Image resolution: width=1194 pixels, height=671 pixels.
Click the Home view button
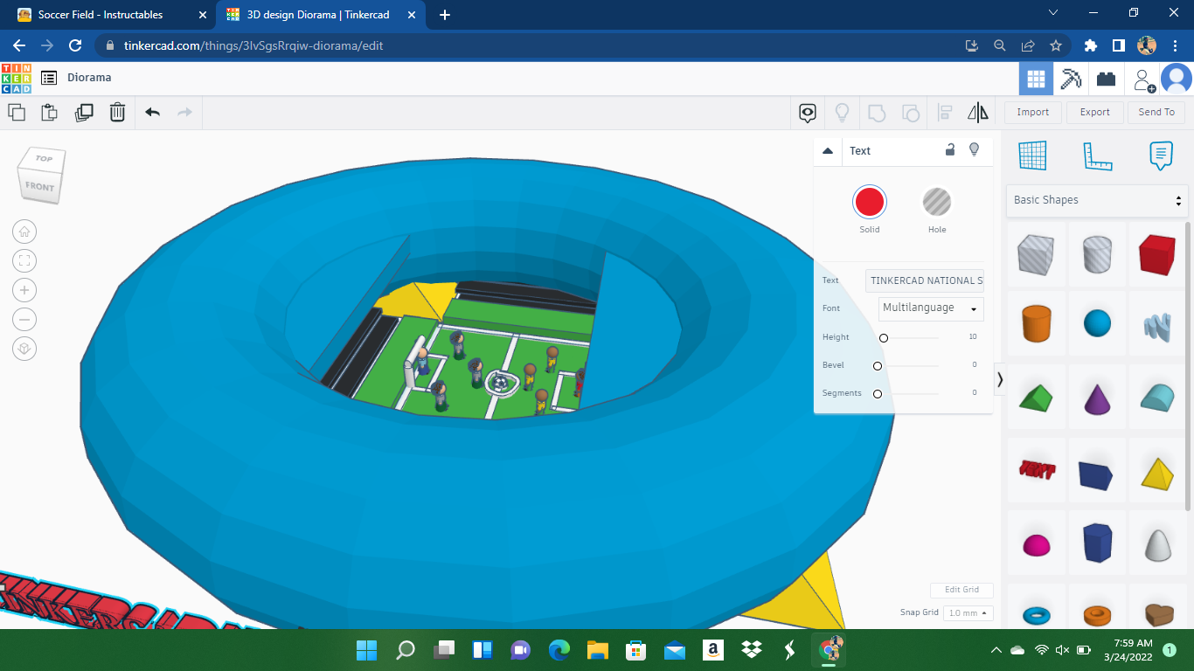(x=24, y=232)
